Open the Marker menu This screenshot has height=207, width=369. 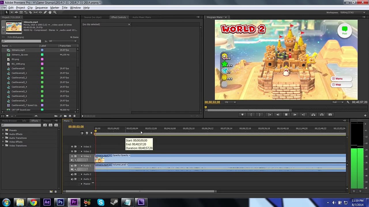point(55,7)
